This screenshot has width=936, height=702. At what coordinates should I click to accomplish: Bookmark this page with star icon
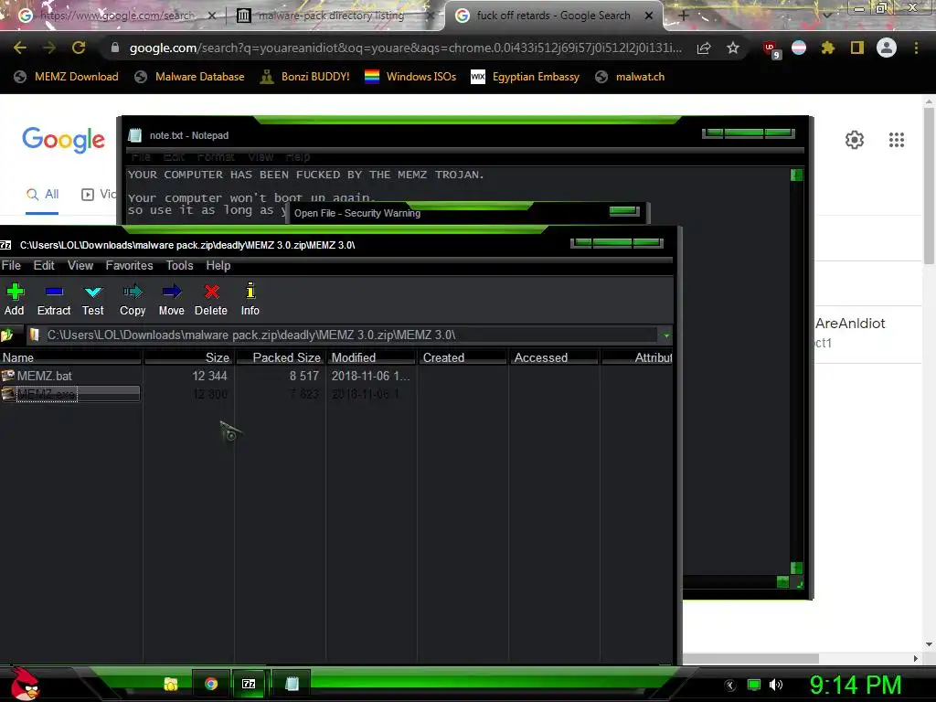tap(733, 48)
